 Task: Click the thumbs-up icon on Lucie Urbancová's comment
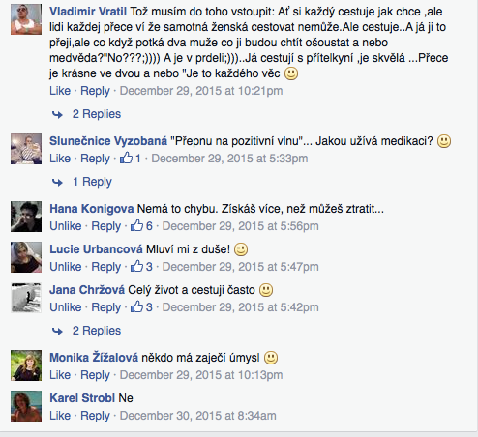[x=136, y=266]
